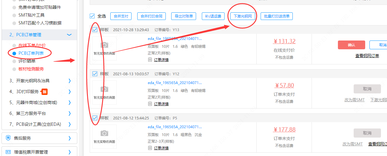Image resolution: width=387 pixels, height=156 pixels.
Task: Expand the 5、元器件商城(立创商城) section
Action: pos(69,102)
